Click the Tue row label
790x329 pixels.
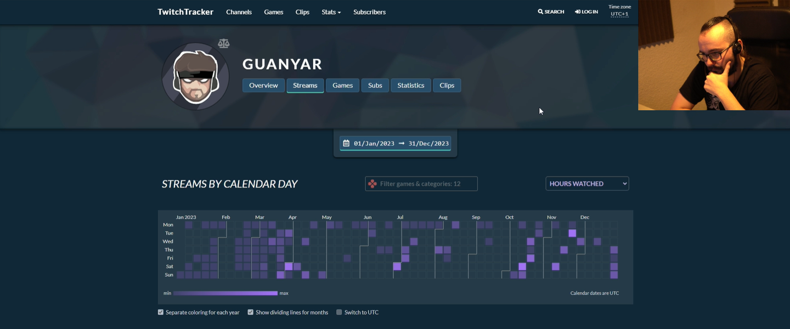click(169, 233)
